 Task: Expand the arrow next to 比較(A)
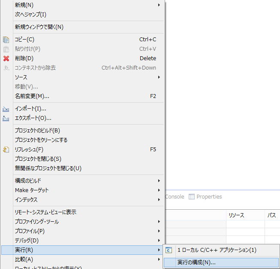pyautogui.click(x=159, y=260)
